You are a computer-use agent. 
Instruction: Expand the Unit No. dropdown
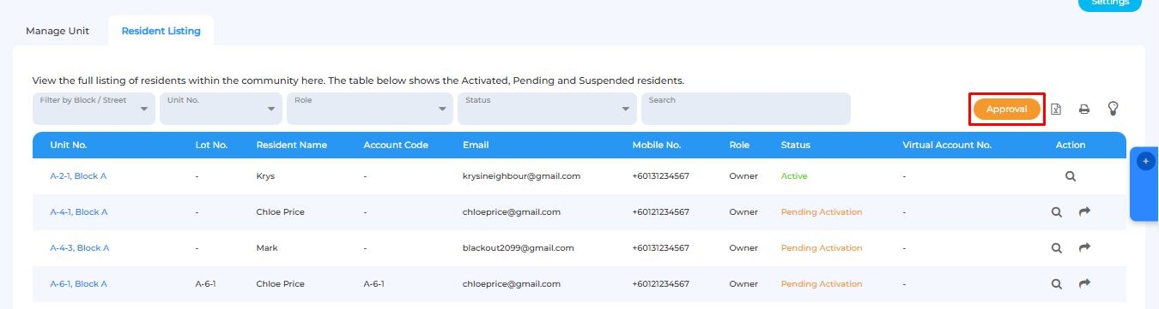(x=221, y=109)
